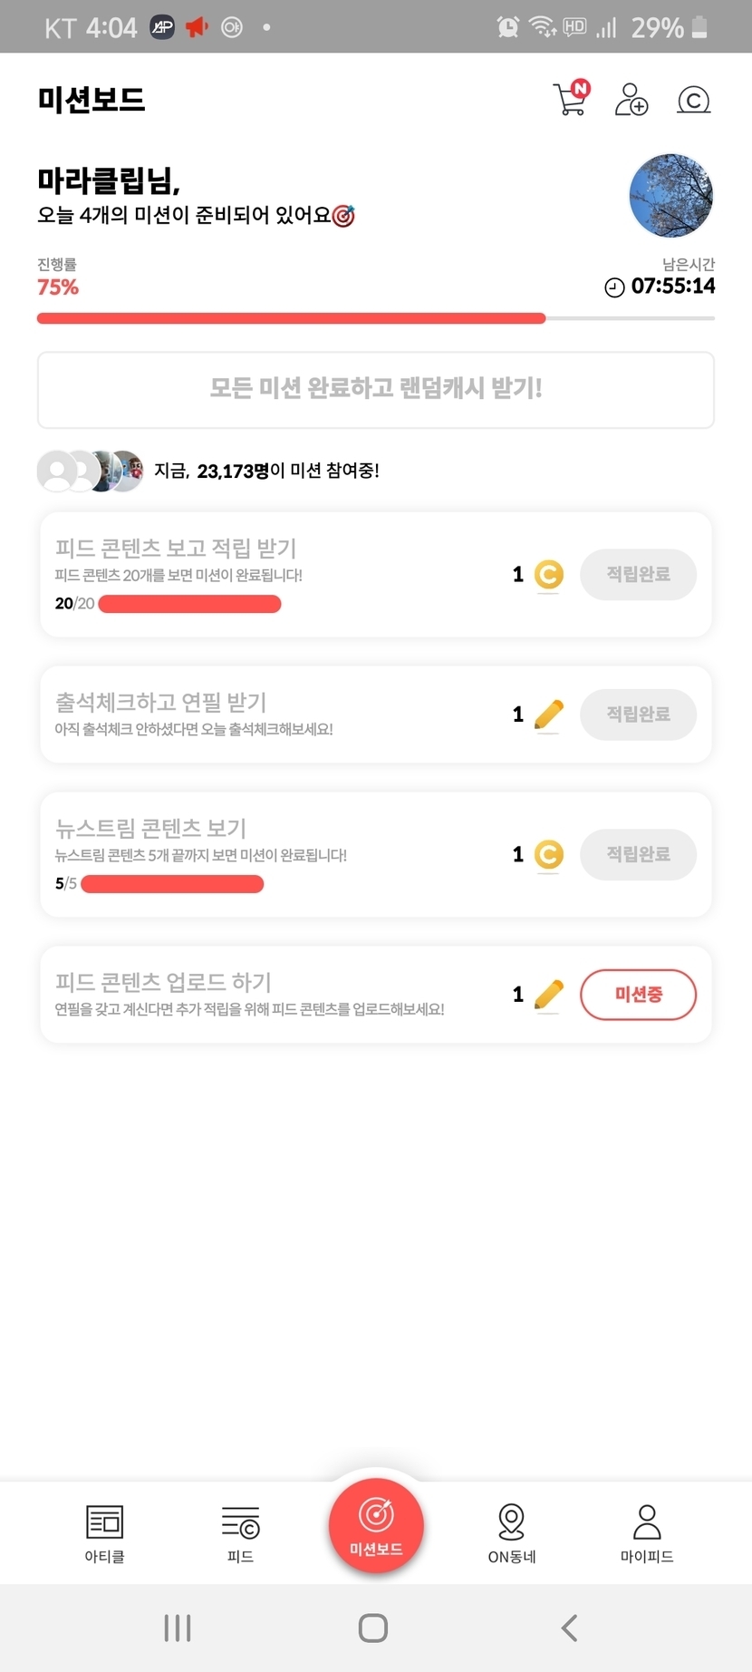
Task: Tap the remaining time clock icon
Action: 614,287
